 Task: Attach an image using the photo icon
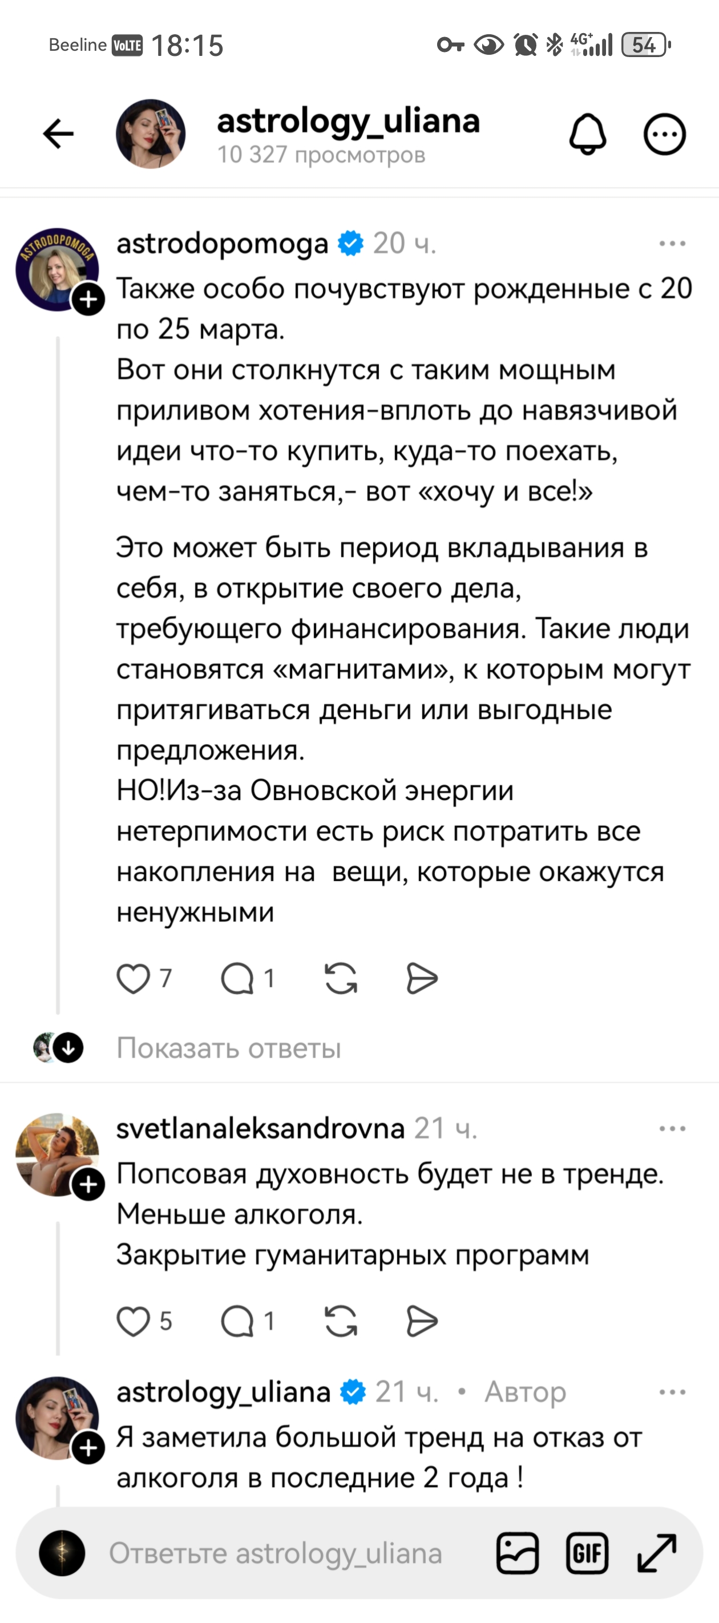click(517, 1552)
